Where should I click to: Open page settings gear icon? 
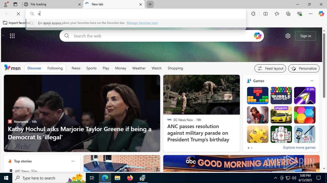(x=288, y=36)
